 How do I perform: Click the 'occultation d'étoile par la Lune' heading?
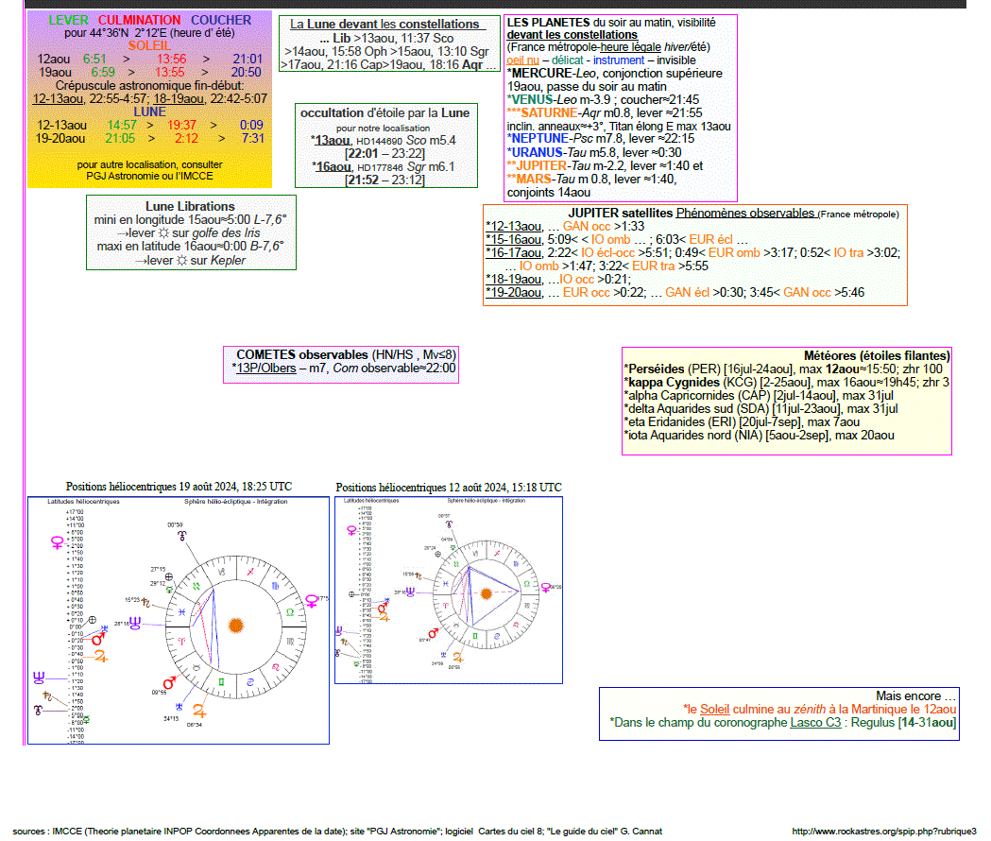(384, 112)
